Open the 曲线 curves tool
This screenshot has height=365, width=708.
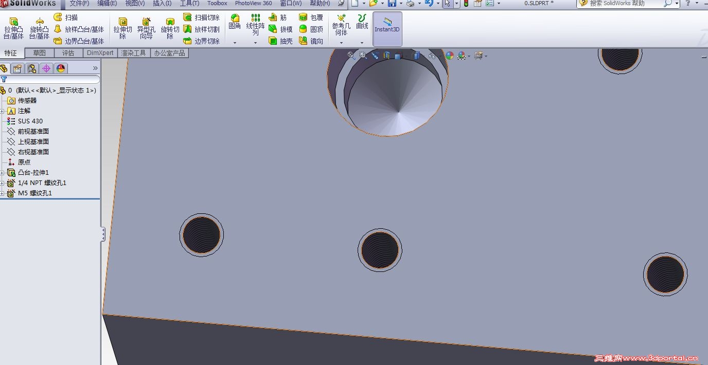[x=362, y=22]
